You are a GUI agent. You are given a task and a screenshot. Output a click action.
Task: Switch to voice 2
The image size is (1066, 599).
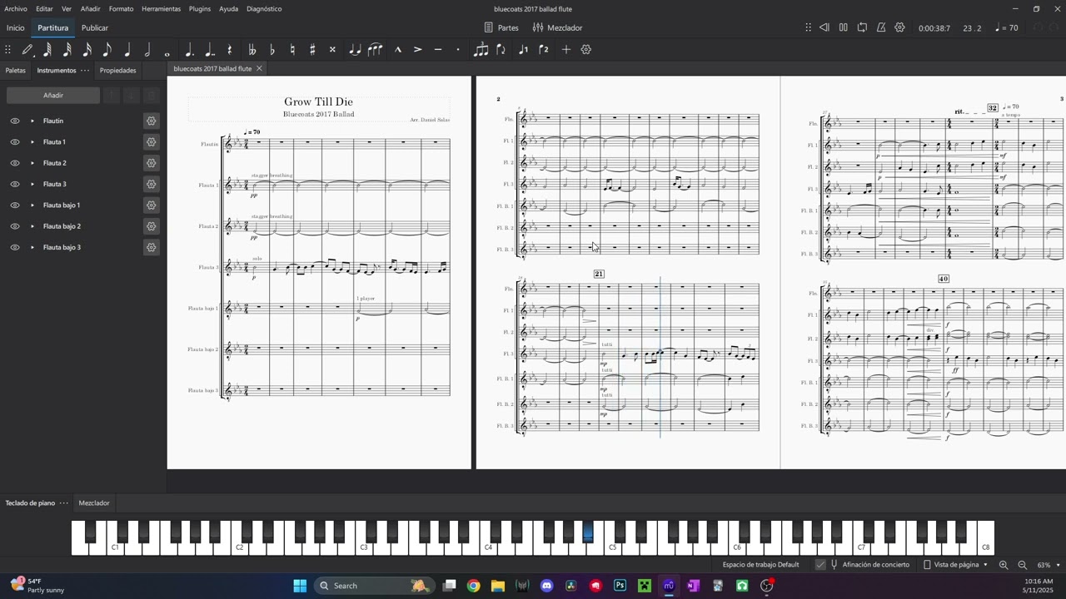(x=544, y=50)
